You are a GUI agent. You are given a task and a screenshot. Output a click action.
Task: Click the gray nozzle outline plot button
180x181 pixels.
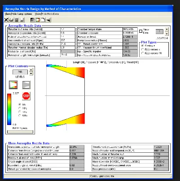tap(26, 85)
